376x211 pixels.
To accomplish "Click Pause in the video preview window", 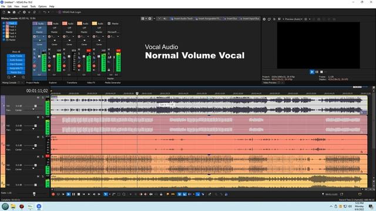I will click(317, 72).
